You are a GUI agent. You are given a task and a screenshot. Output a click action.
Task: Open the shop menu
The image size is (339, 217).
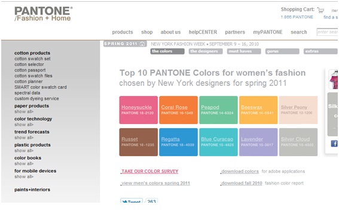click(147, 32)
